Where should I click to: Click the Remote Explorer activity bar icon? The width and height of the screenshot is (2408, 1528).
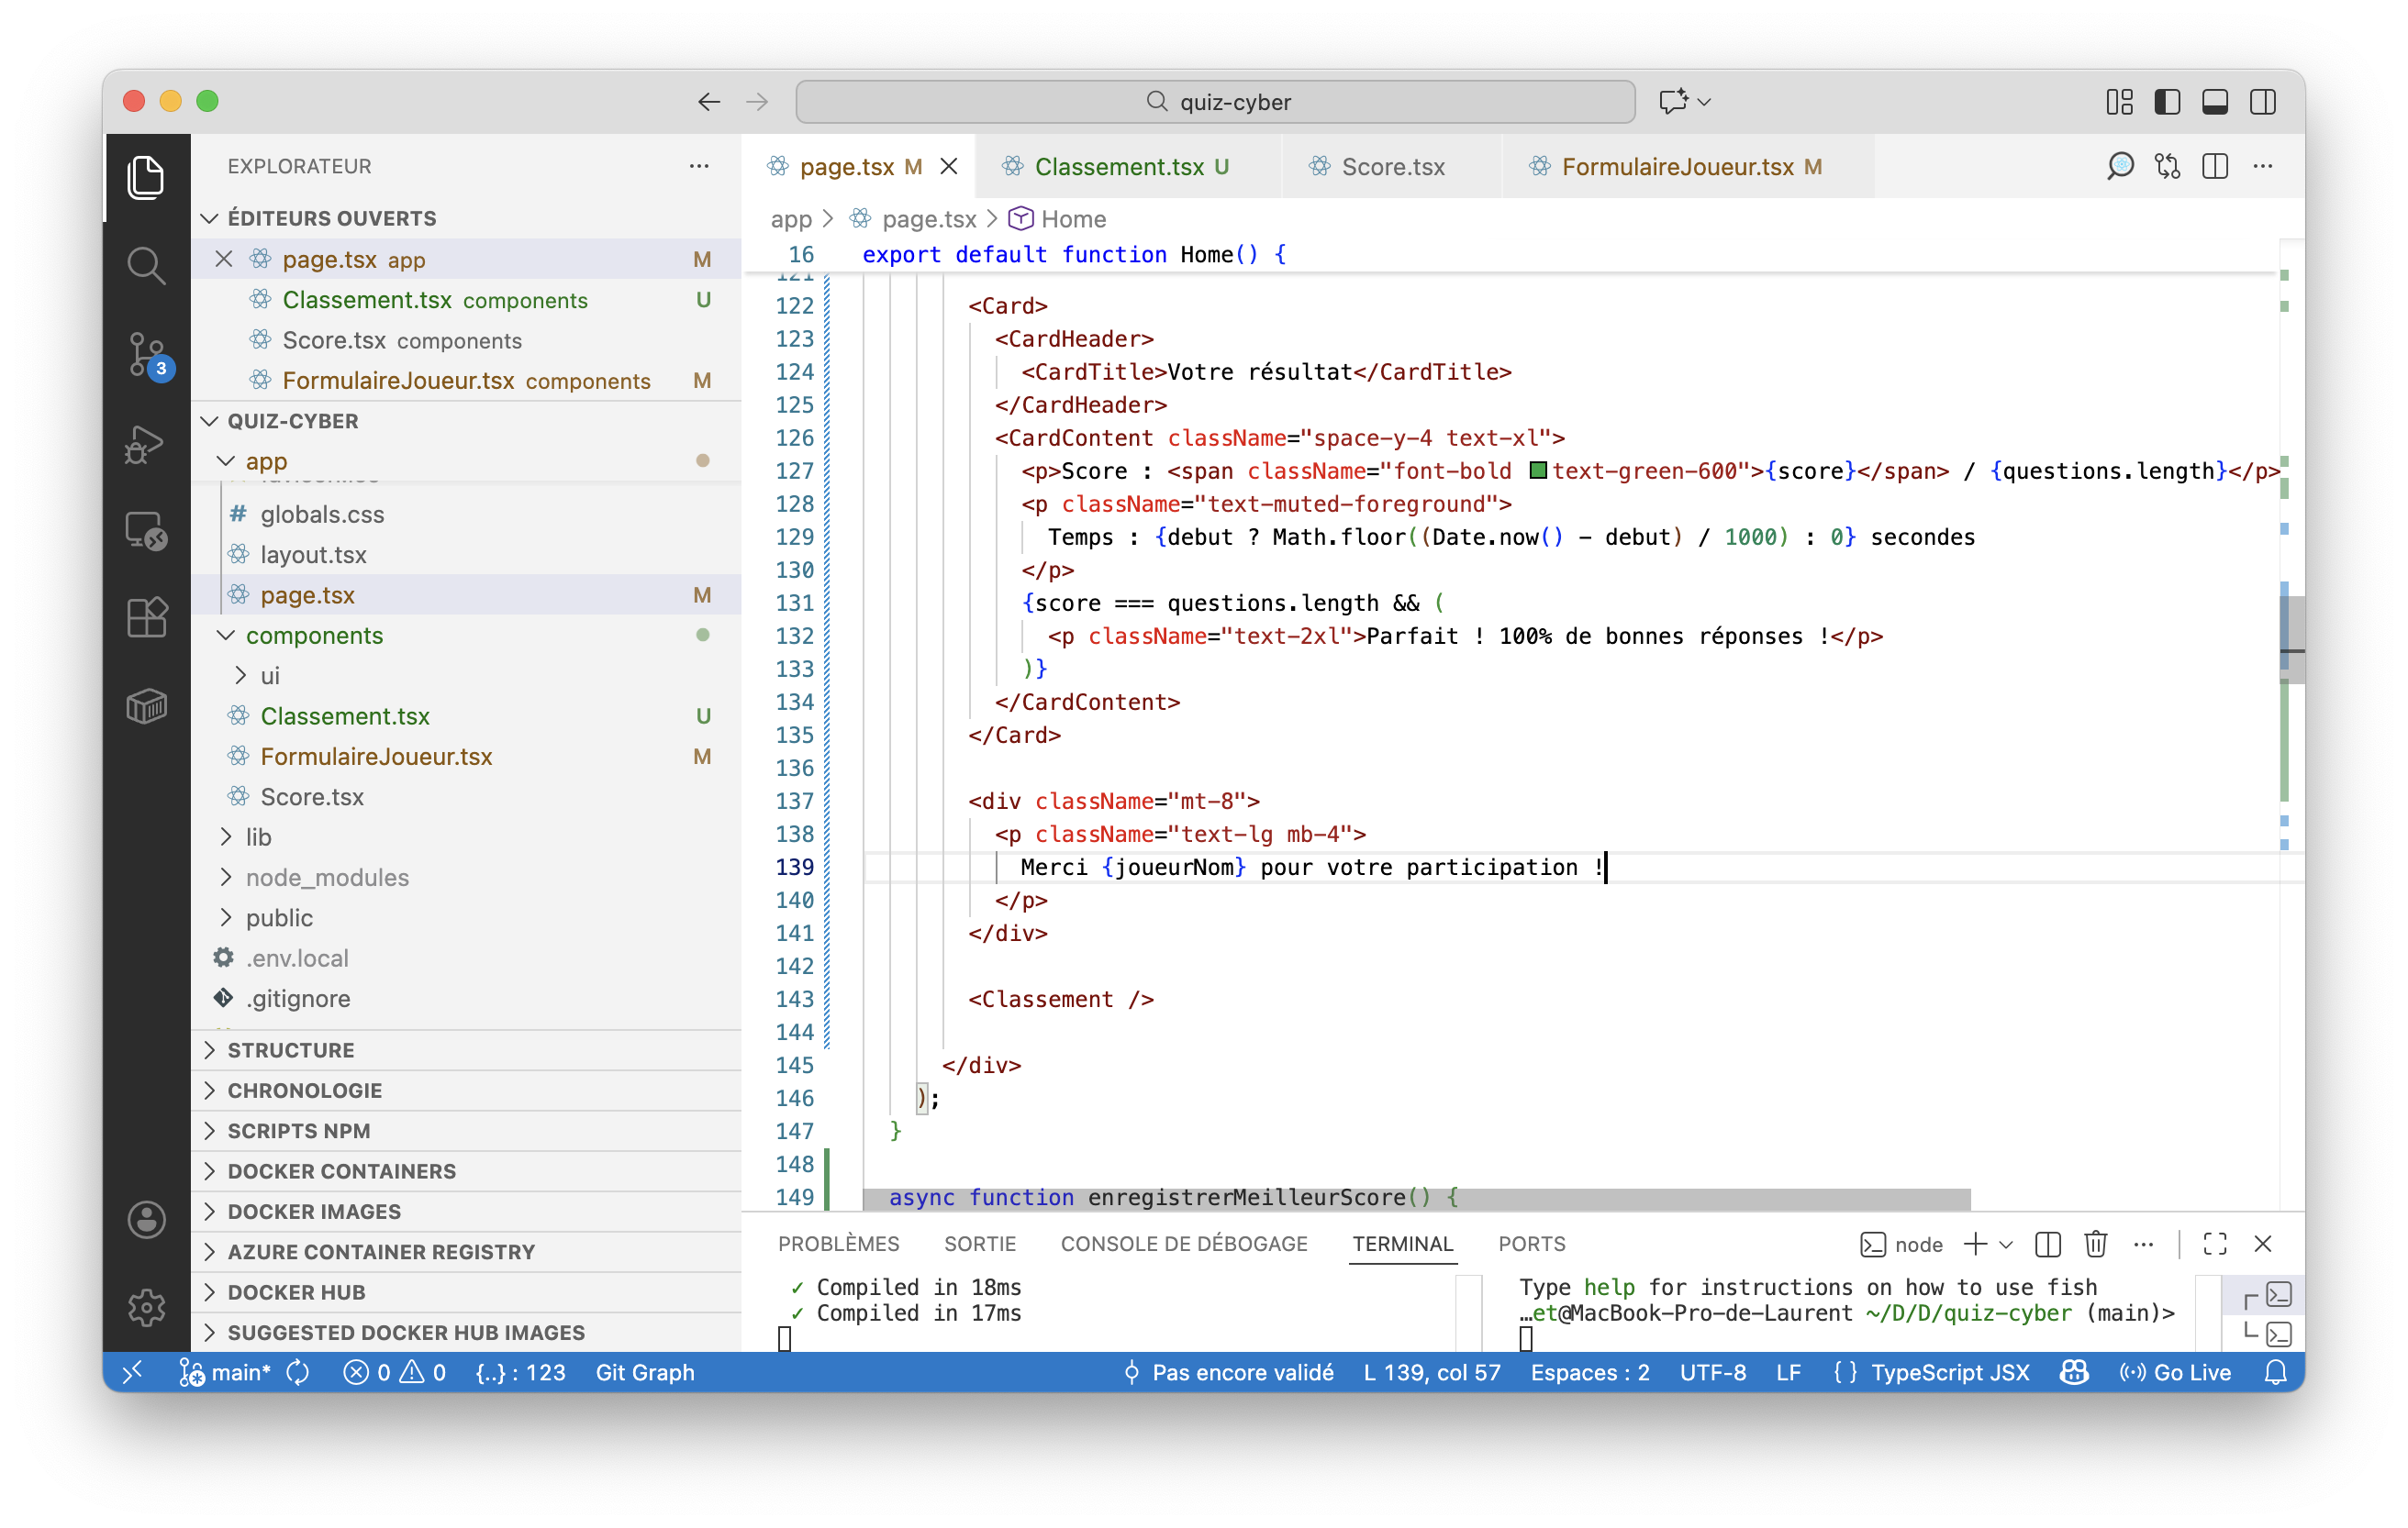[x=146, y=531]
